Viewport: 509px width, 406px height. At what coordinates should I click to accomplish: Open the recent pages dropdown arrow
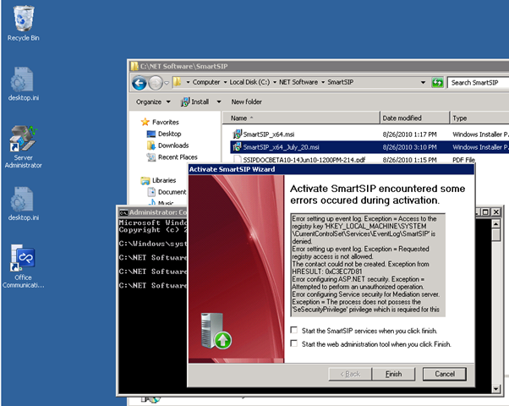[x=167, y=83]
